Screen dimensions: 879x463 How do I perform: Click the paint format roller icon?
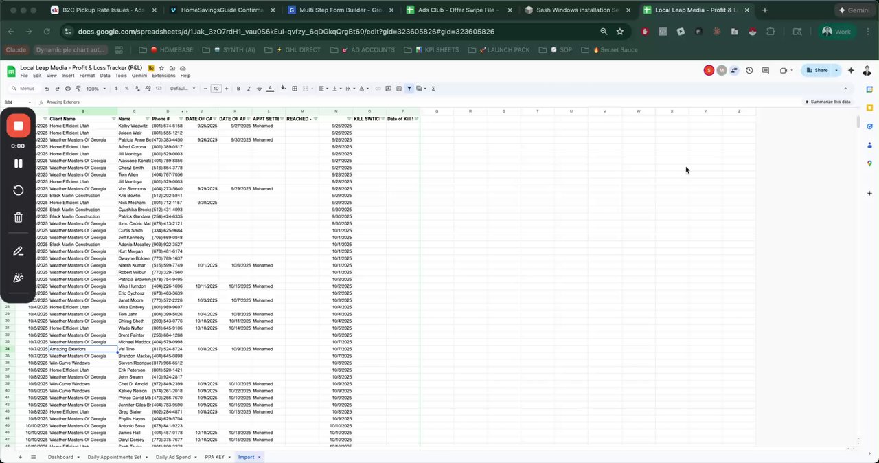click(78, 89)
